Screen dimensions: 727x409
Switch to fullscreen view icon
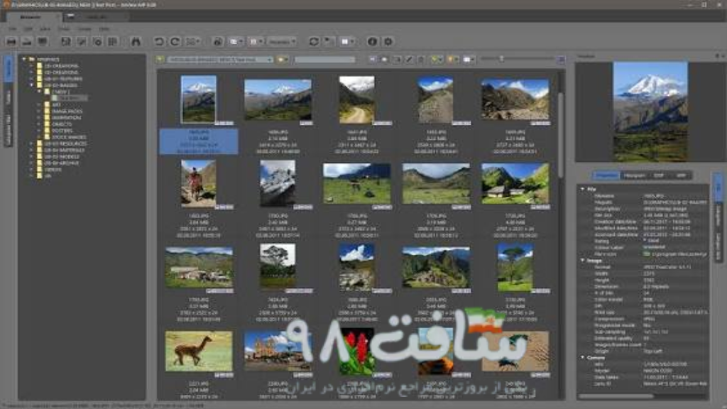tap(43, 42)
